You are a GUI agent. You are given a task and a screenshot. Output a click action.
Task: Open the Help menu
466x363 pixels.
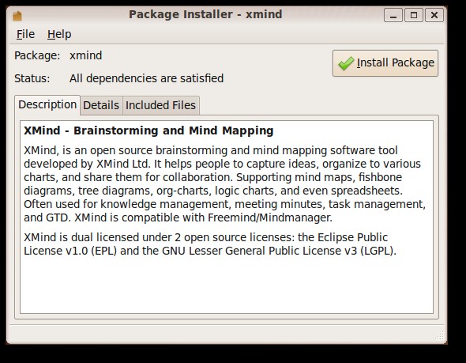[59, 34]
